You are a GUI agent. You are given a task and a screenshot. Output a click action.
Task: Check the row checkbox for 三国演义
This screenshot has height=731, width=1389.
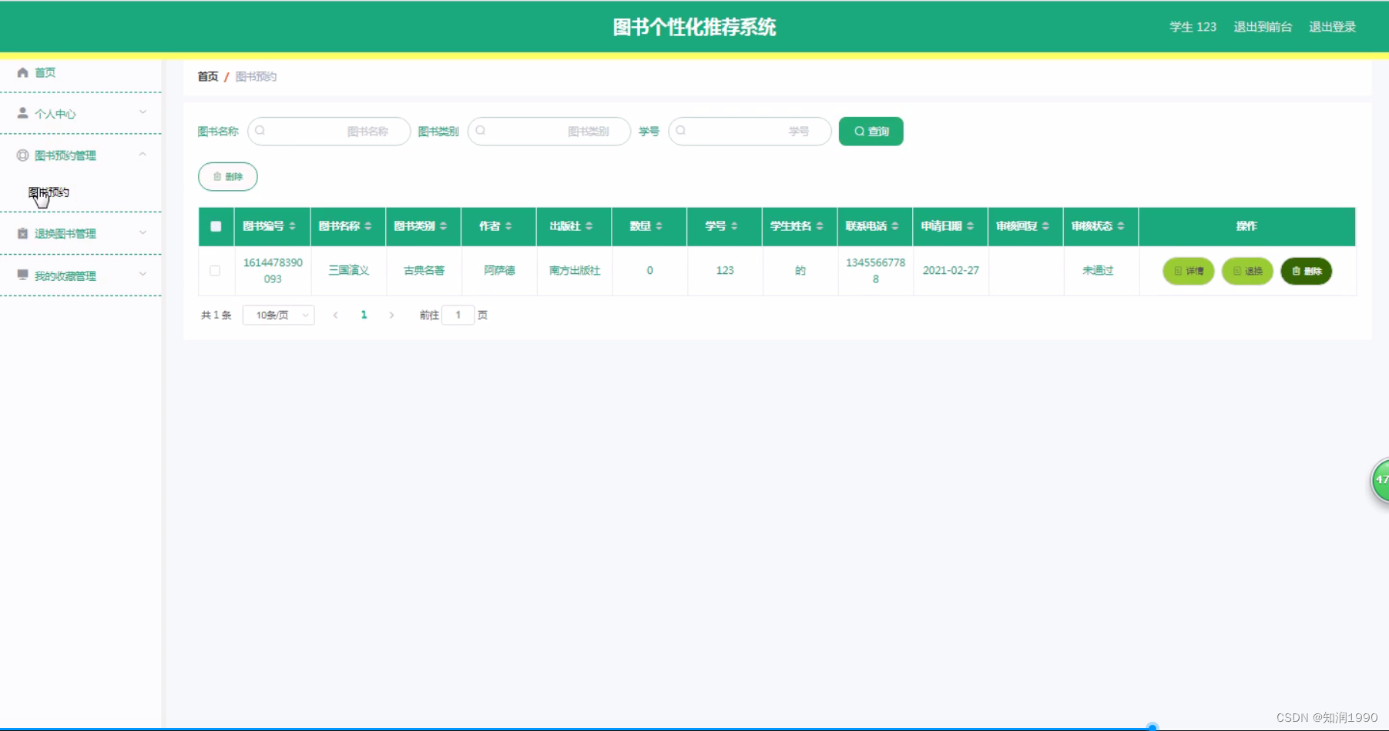[x=215, y=271]
